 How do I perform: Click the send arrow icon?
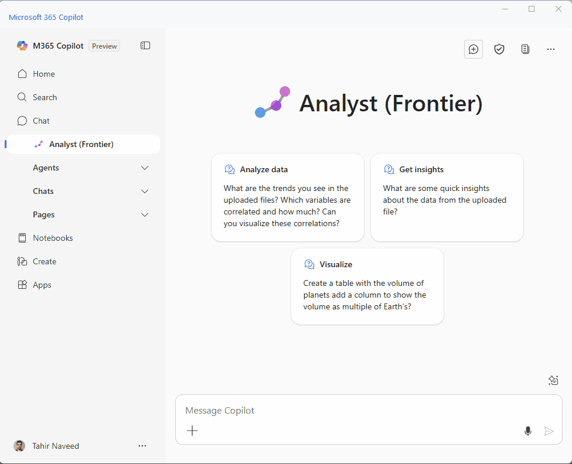[x=549, y=431]
